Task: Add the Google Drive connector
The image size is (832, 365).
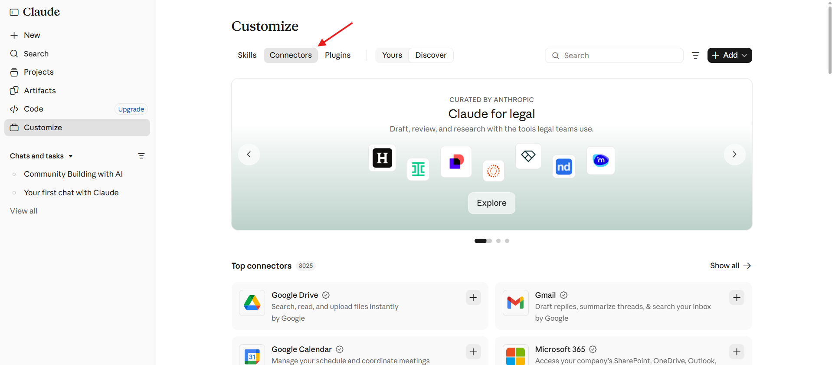Action: [x=473, y=298]
